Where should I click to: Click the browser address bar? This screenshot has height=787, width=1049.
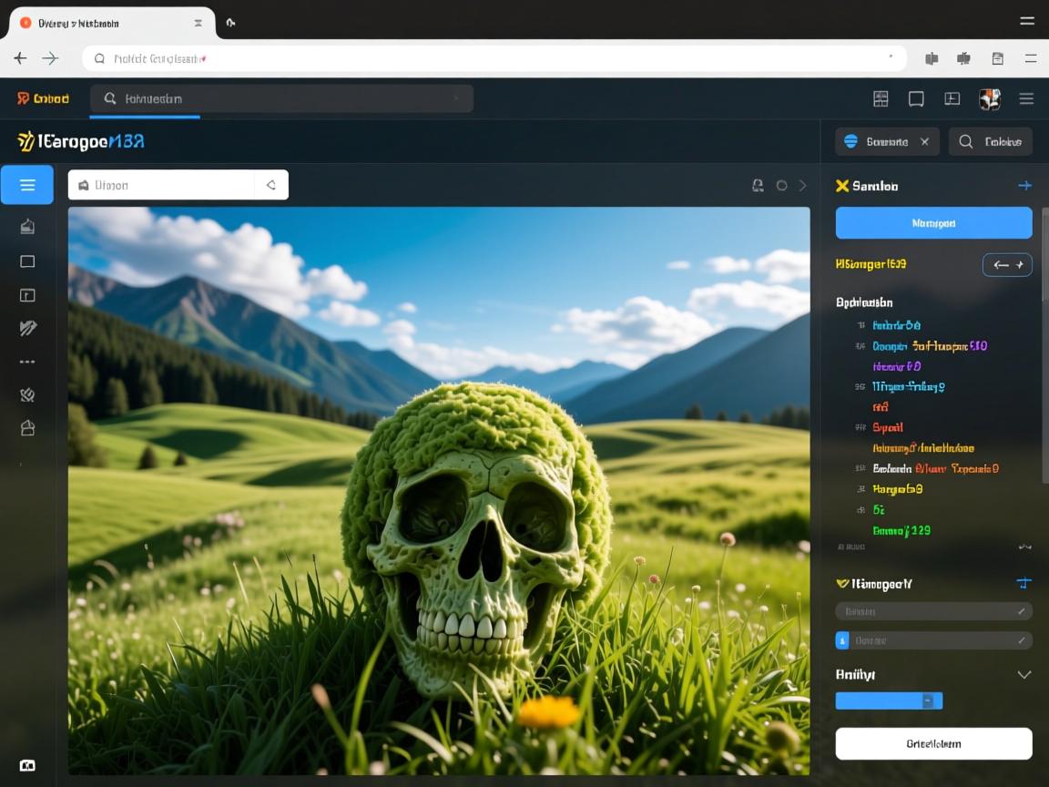click(492, 58)
